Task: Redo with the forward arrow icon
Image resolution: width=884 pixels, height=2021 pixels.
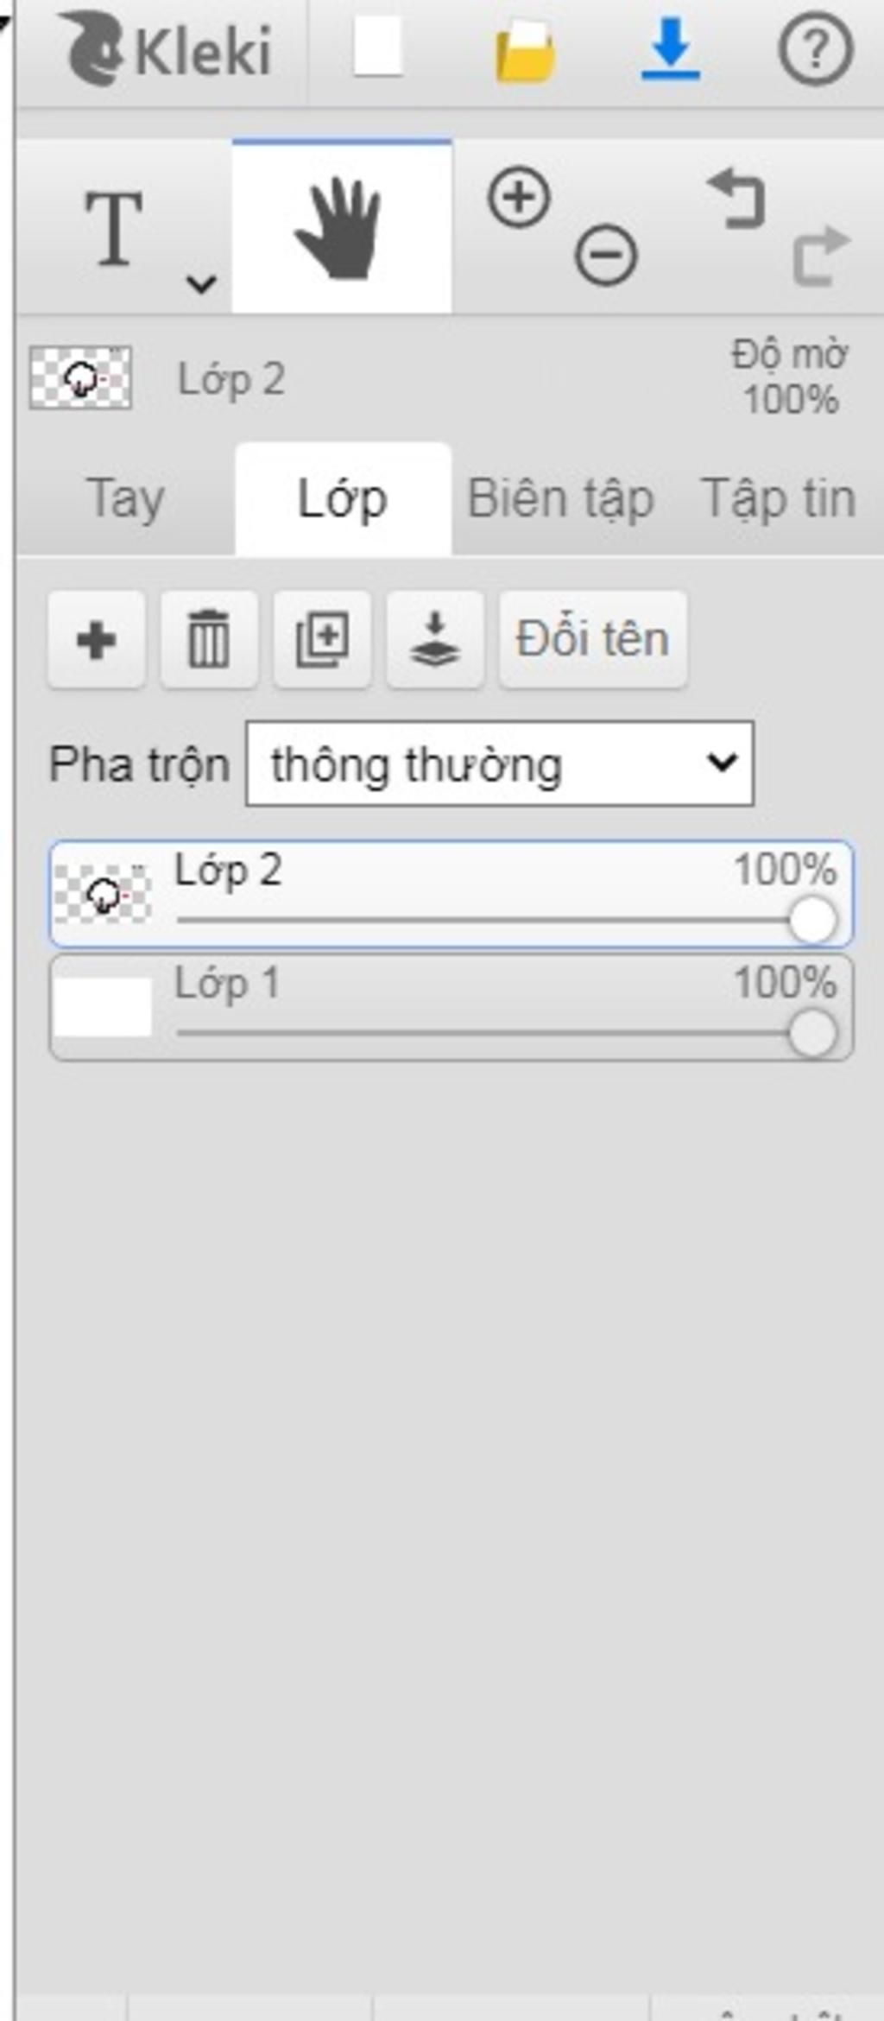Action: click(x=821, y=256)
